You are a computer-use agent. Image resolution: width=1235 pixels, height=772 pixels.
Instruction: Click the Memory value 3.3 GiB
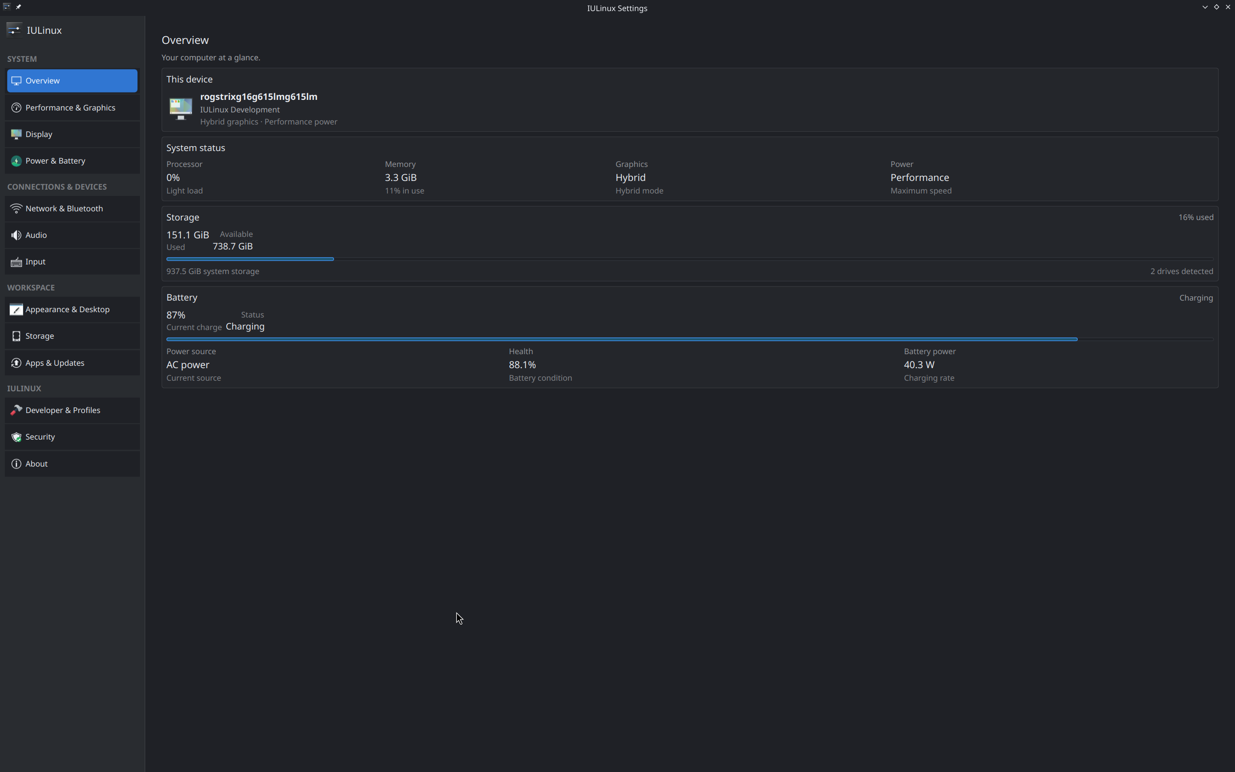[x=400, y=177]
